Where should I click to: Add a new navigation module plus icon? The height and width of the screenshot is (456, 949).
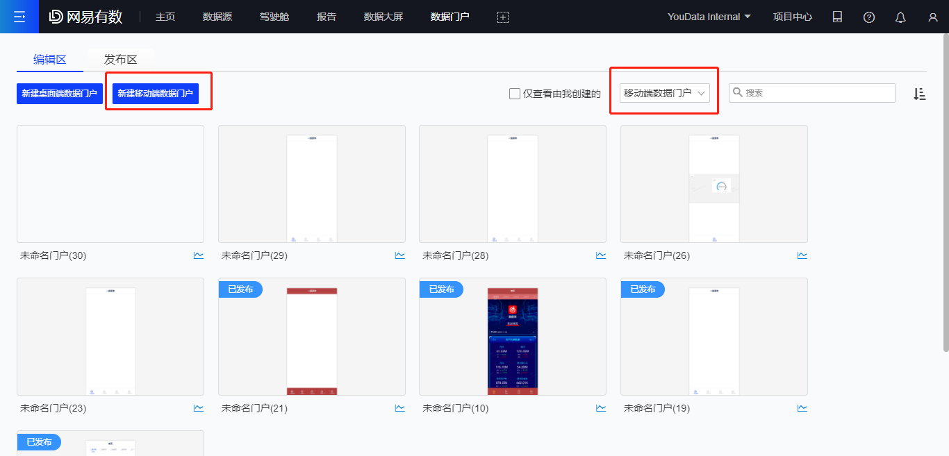(x=503, y=17)
